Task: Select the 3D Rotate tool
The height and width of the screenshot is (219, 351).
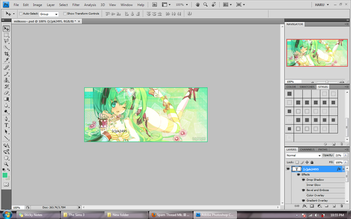Action: pos(6,146)
